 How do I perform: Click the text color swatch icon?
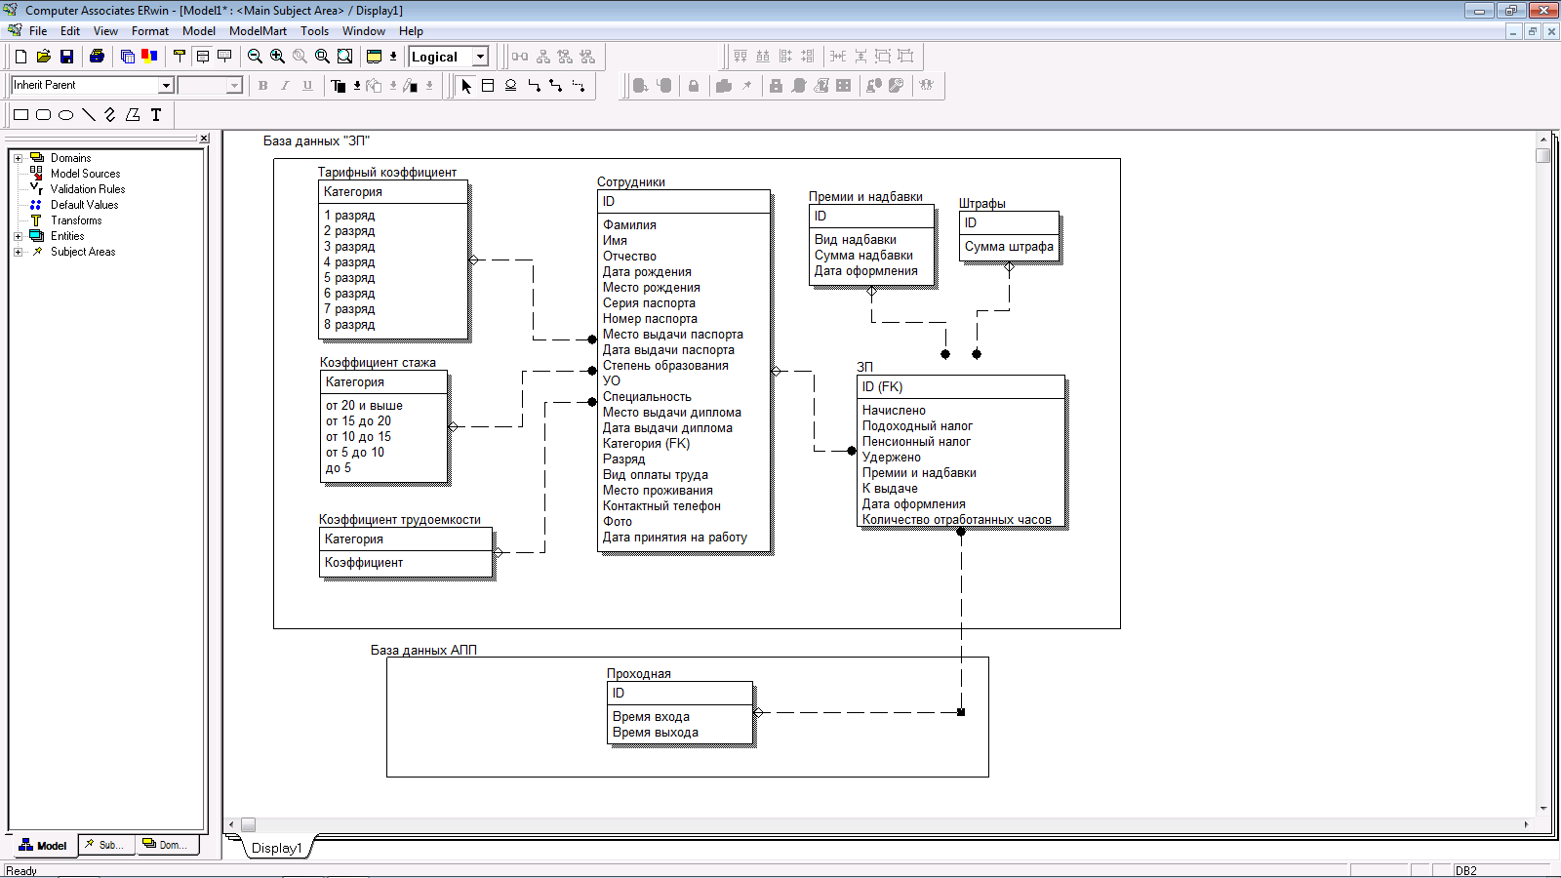click(x=339, y=86)
